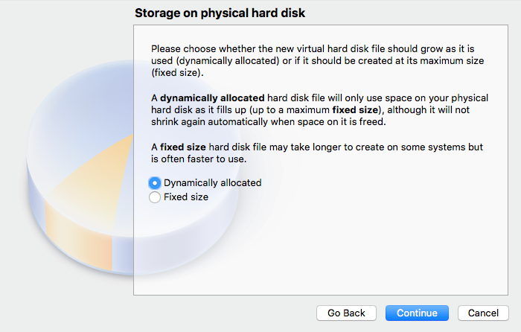Click the "Fixed size" option label
The height and width of the screenshot is (332, 521).
(186, 197)
